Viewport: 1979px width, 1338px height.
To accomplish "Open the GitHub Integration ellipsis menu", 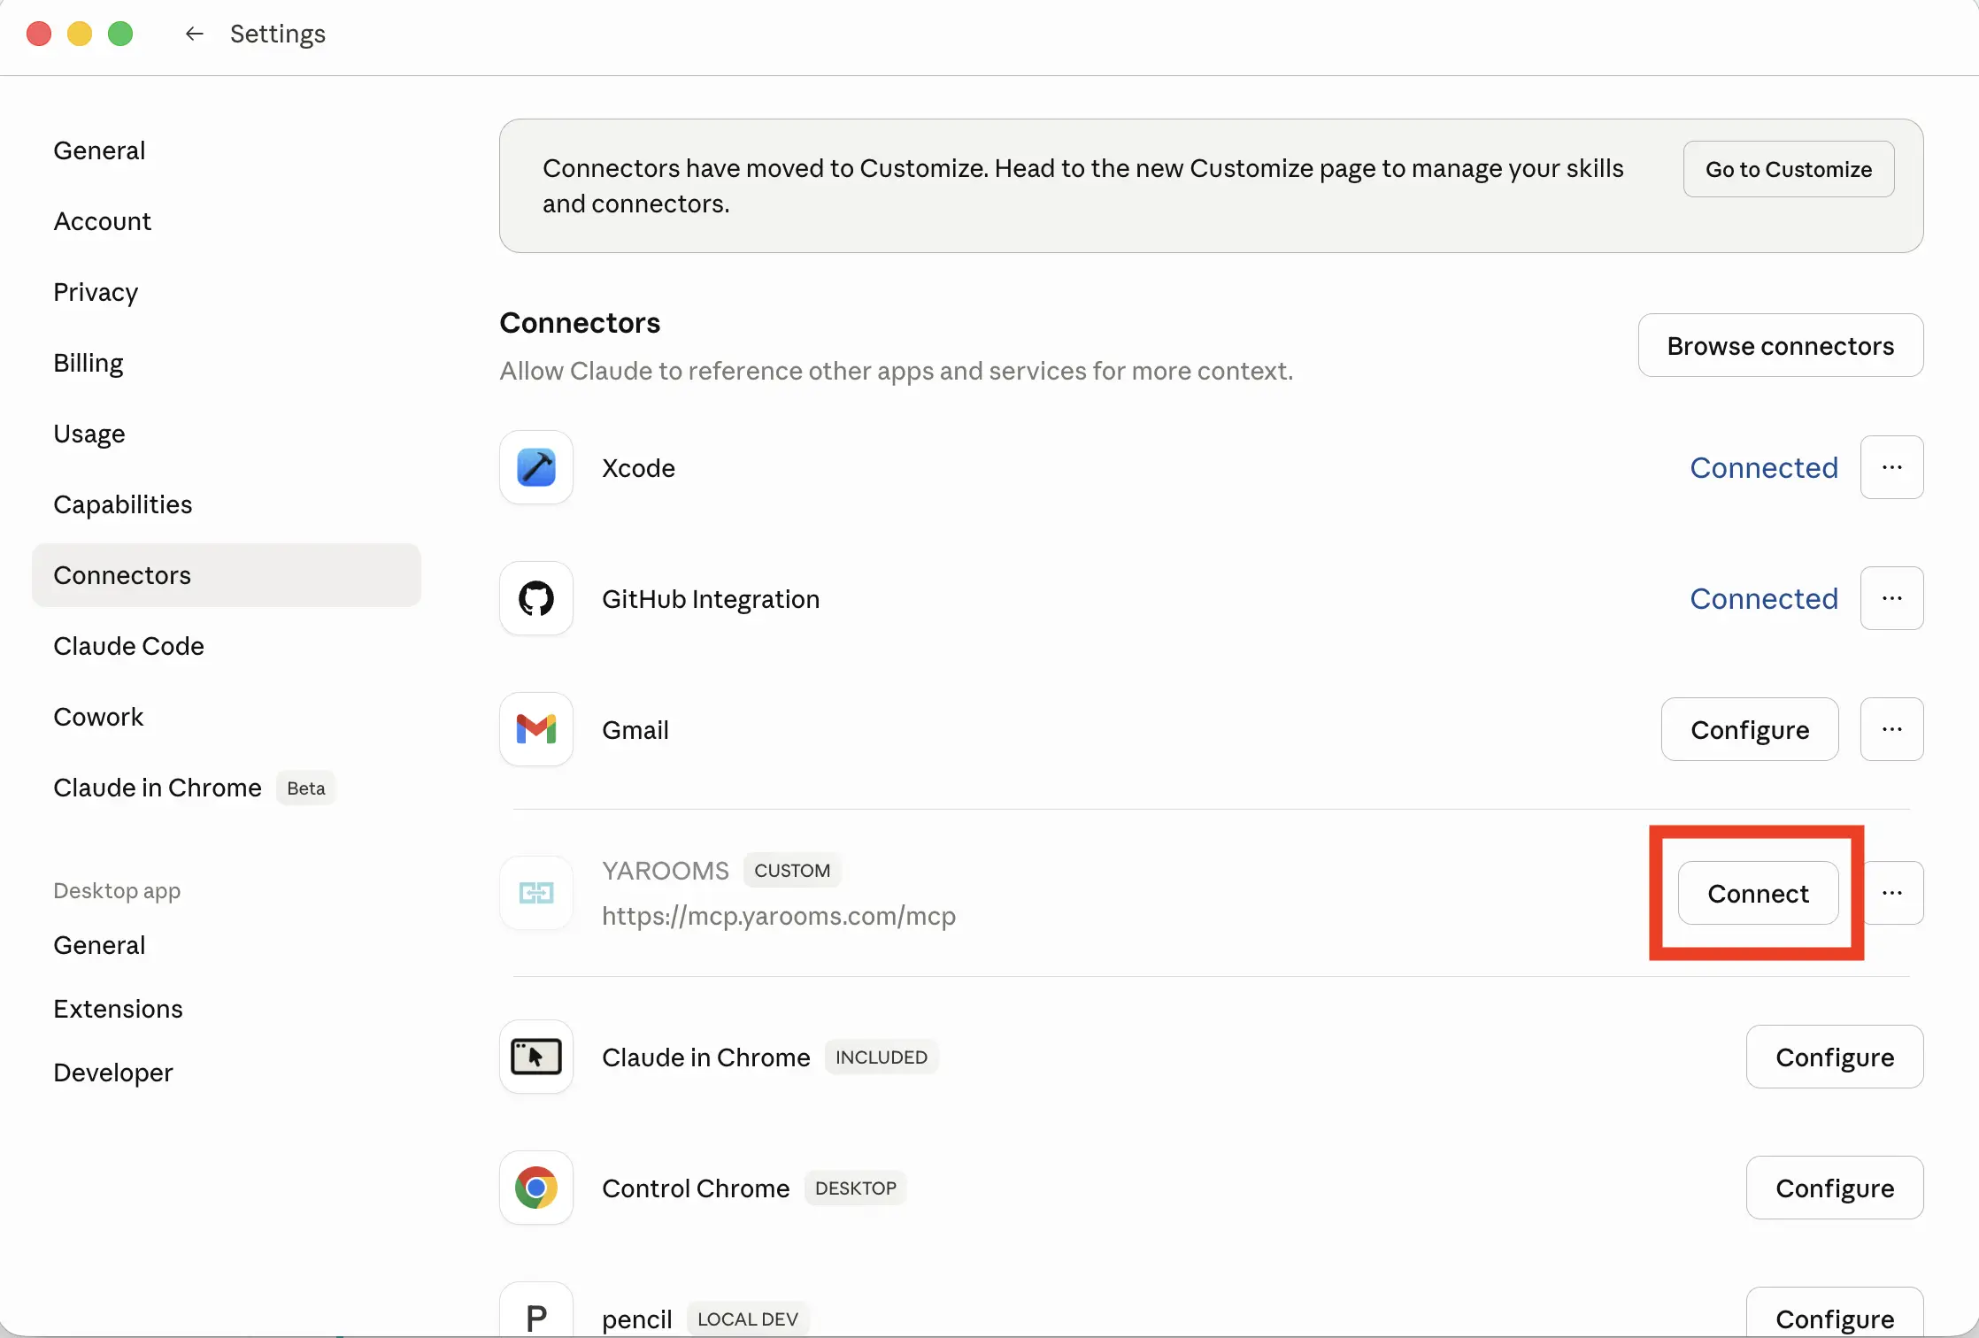I will 1891,598.
